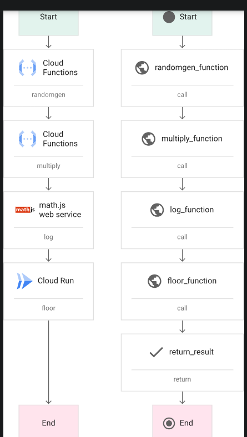The image size is (247, 437).
Task: Click the globe icon beside log_function
Action: point(157,210)
